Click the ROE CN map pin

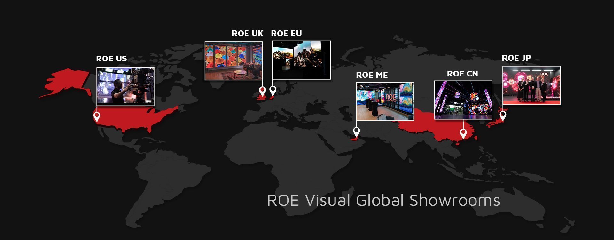point(463,133)
